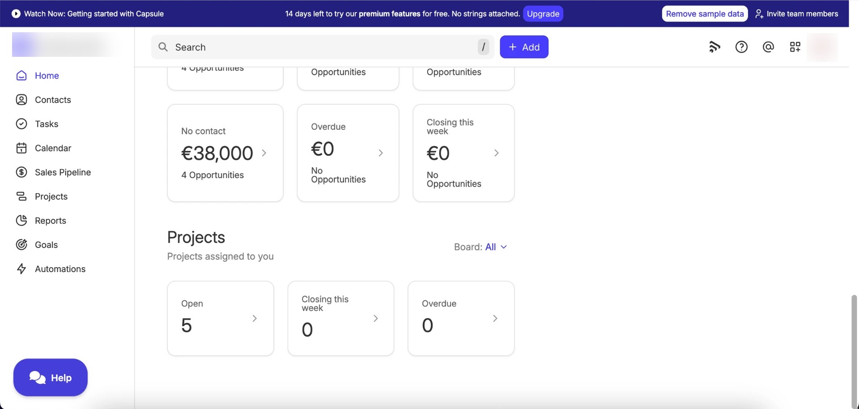The width and height of the screenshot is (859, 409).
Task: Open the Calendar menu label
Action: pos(53,148)
